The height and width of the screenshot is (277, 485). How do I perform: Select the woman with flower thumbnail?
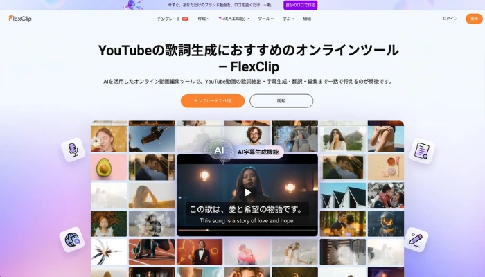pos(109,138)
